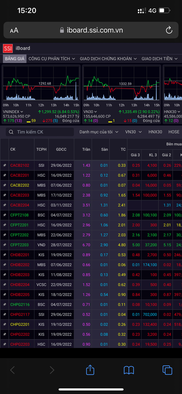Viewport: 182px width, 394px height.
Task: Toggle the pin for row CHPG2203
Action: click(x=5, y=344)
